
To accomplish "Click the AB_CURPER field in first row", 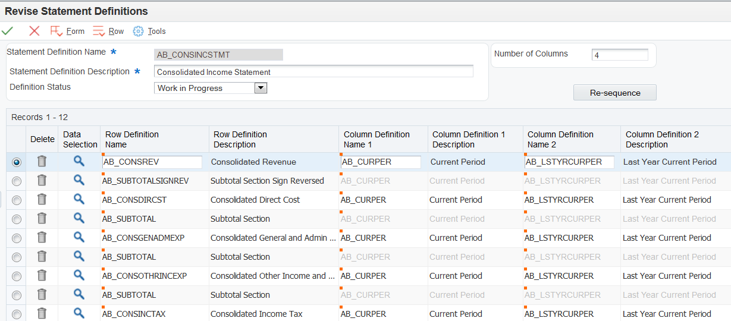I will click(x=381, y=162).
